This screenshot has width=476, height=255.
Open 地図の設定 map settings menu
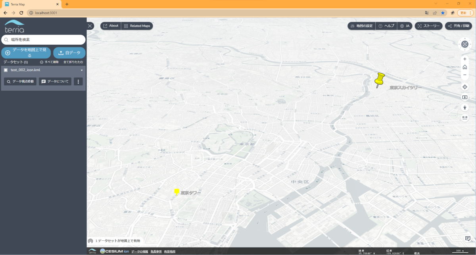pyautogui.click(x=362, y=26)
